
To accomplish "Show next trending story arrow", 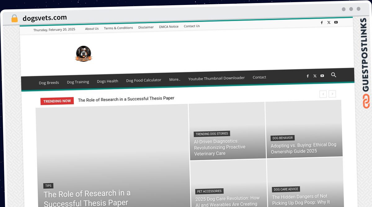I will [x=332, y=94].
